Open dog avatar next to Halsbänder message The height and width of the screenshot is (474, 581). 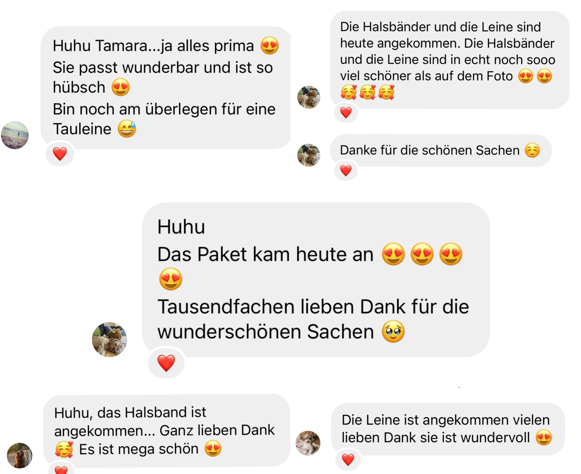[x=309, y=97]
